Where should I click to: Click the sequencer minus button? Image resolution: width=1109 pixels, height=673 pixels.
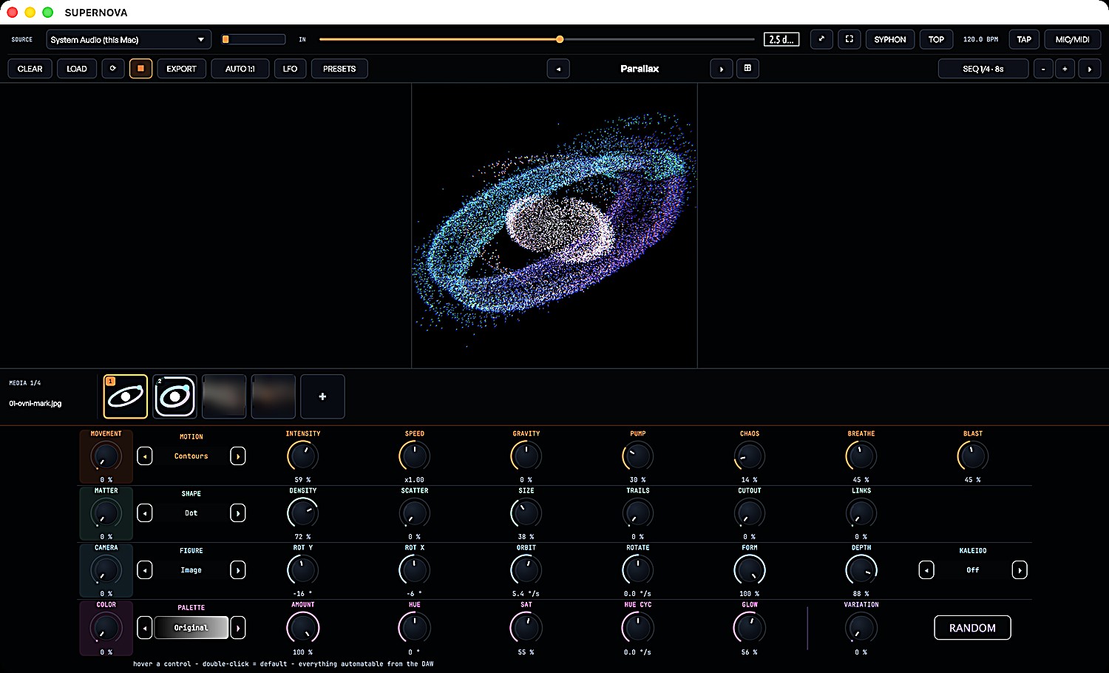coord(1043,69)
